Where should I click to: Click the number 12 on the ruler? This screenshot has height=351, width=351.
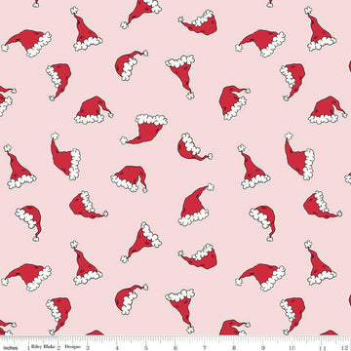(345, 348)
